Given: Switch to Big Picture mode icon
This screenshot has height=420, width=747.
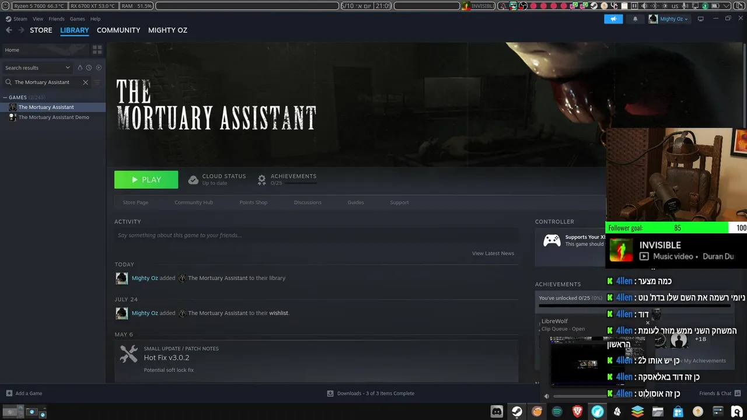Looking at the screenshot, I should point(700,19).
